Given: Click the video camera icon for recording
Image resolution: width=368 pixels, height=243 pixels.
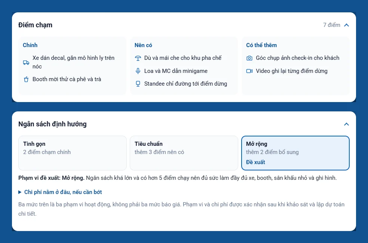Looking at the screenshot, I should [249, 71].
